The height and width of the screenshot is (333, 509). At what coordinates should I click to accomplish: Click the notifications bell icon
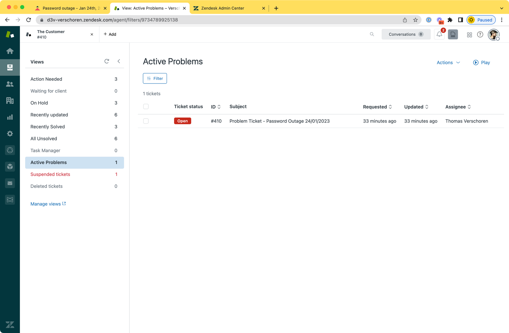[439, 34]
